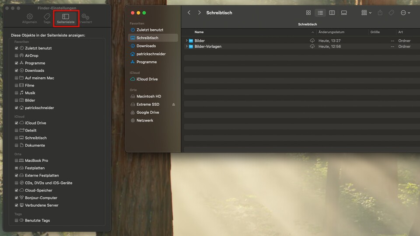420x236 pixels.
Task: Switch to gallery view in toolbar
Action: 344,13
